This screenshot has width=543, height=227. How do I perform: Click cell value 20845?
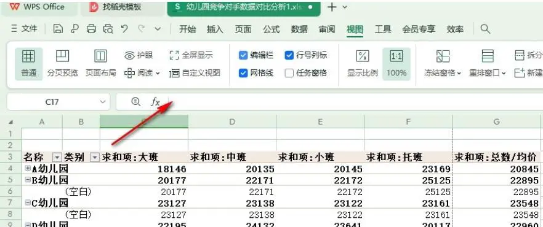pyautogui.click(x=497, y=168)
